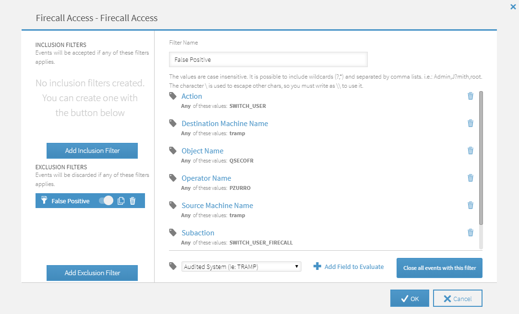Delete the Action filter field

470,96
